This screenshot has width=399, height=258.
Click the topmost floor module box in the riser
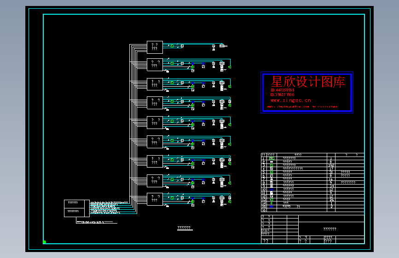click(155, 47)
